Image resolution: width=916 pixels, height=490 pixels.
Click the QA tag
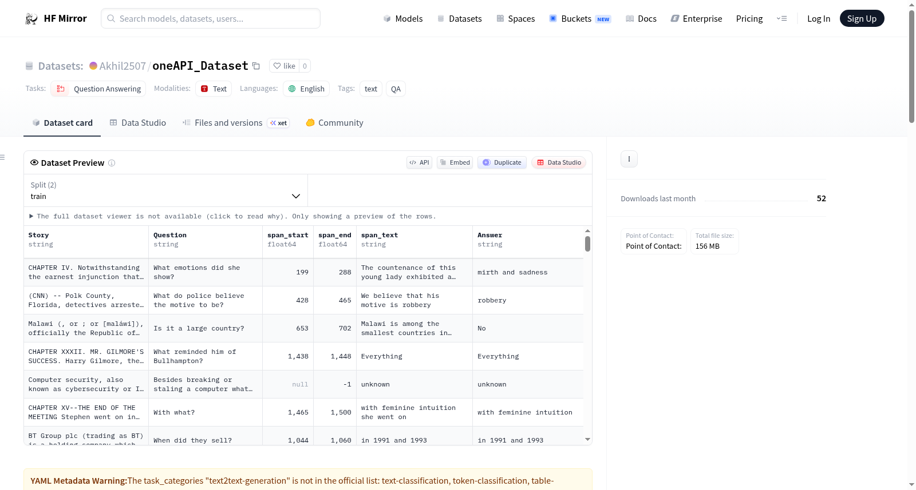coord(396,89)
